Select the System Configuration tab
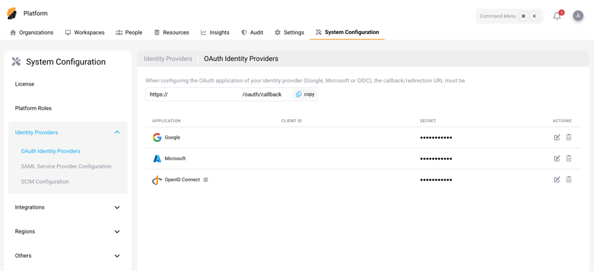 pos(347,33)
